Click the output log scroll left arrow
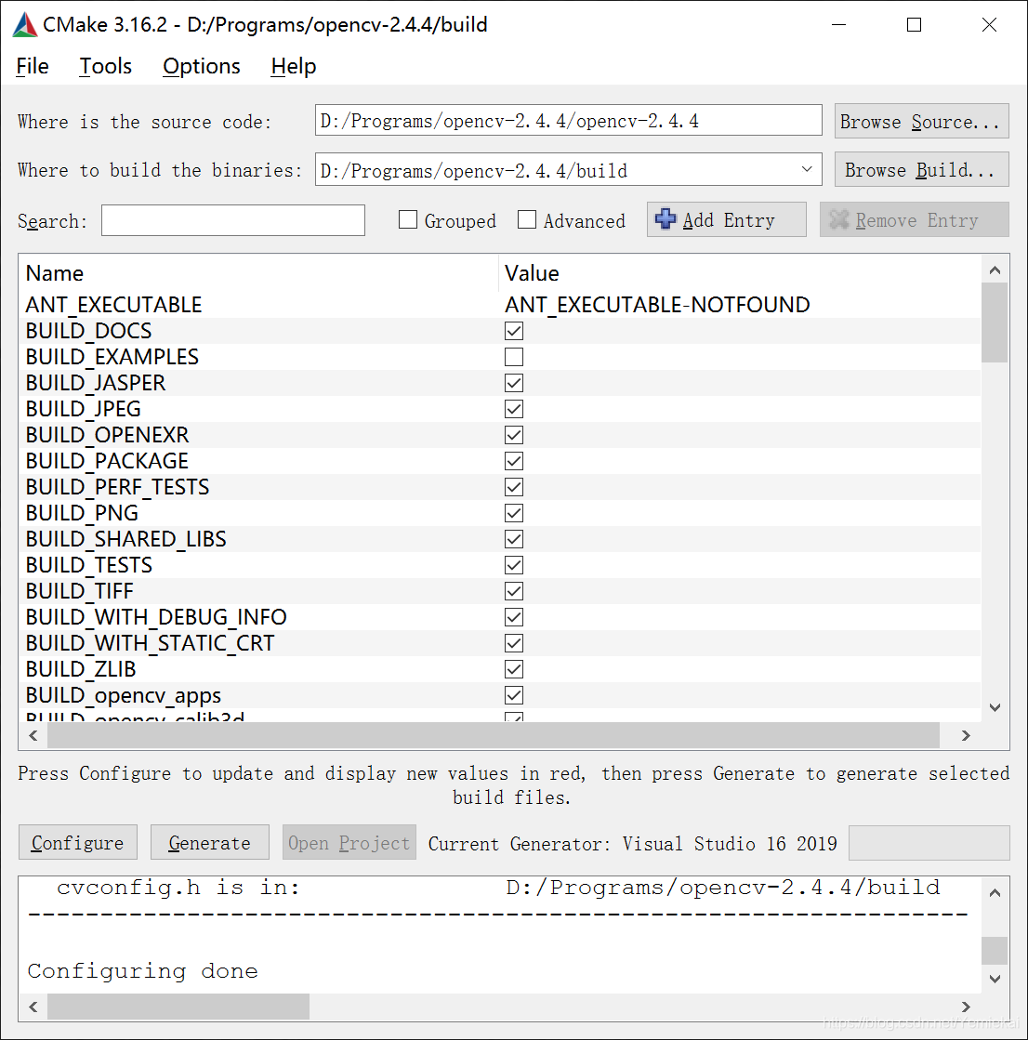The image size is (1028, 1040). (x=33, y=1007)
